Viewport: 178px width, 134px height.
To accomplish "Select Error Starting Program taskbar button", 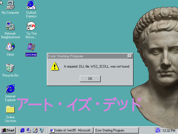I will pyautogui.click(x=116, y=130).
